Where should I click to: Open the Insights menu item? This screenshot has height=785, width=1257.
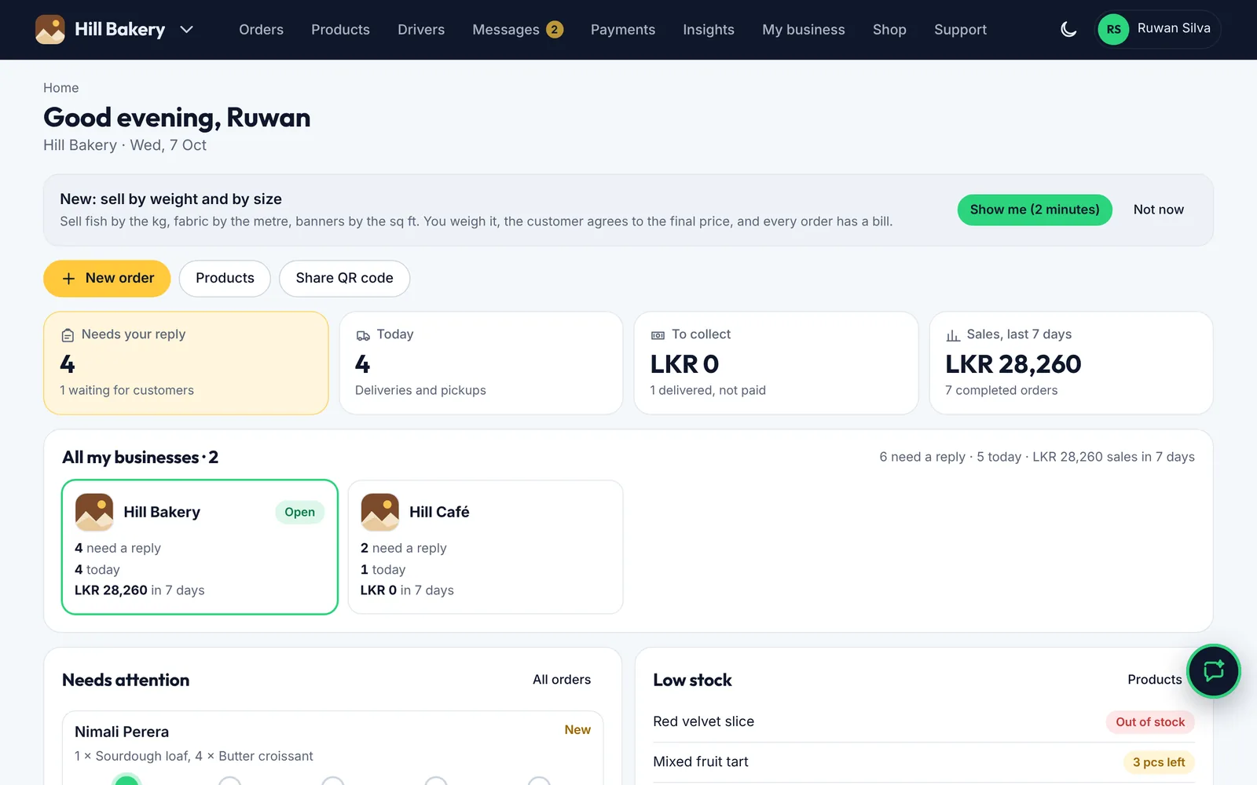point(709,30)
